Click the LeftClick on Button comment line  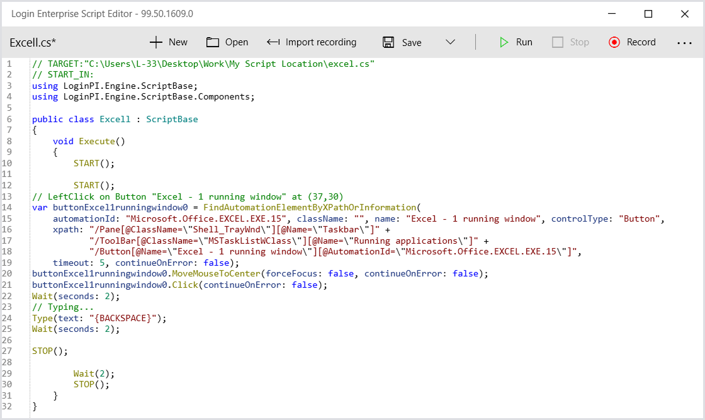[x=188, y=196]
